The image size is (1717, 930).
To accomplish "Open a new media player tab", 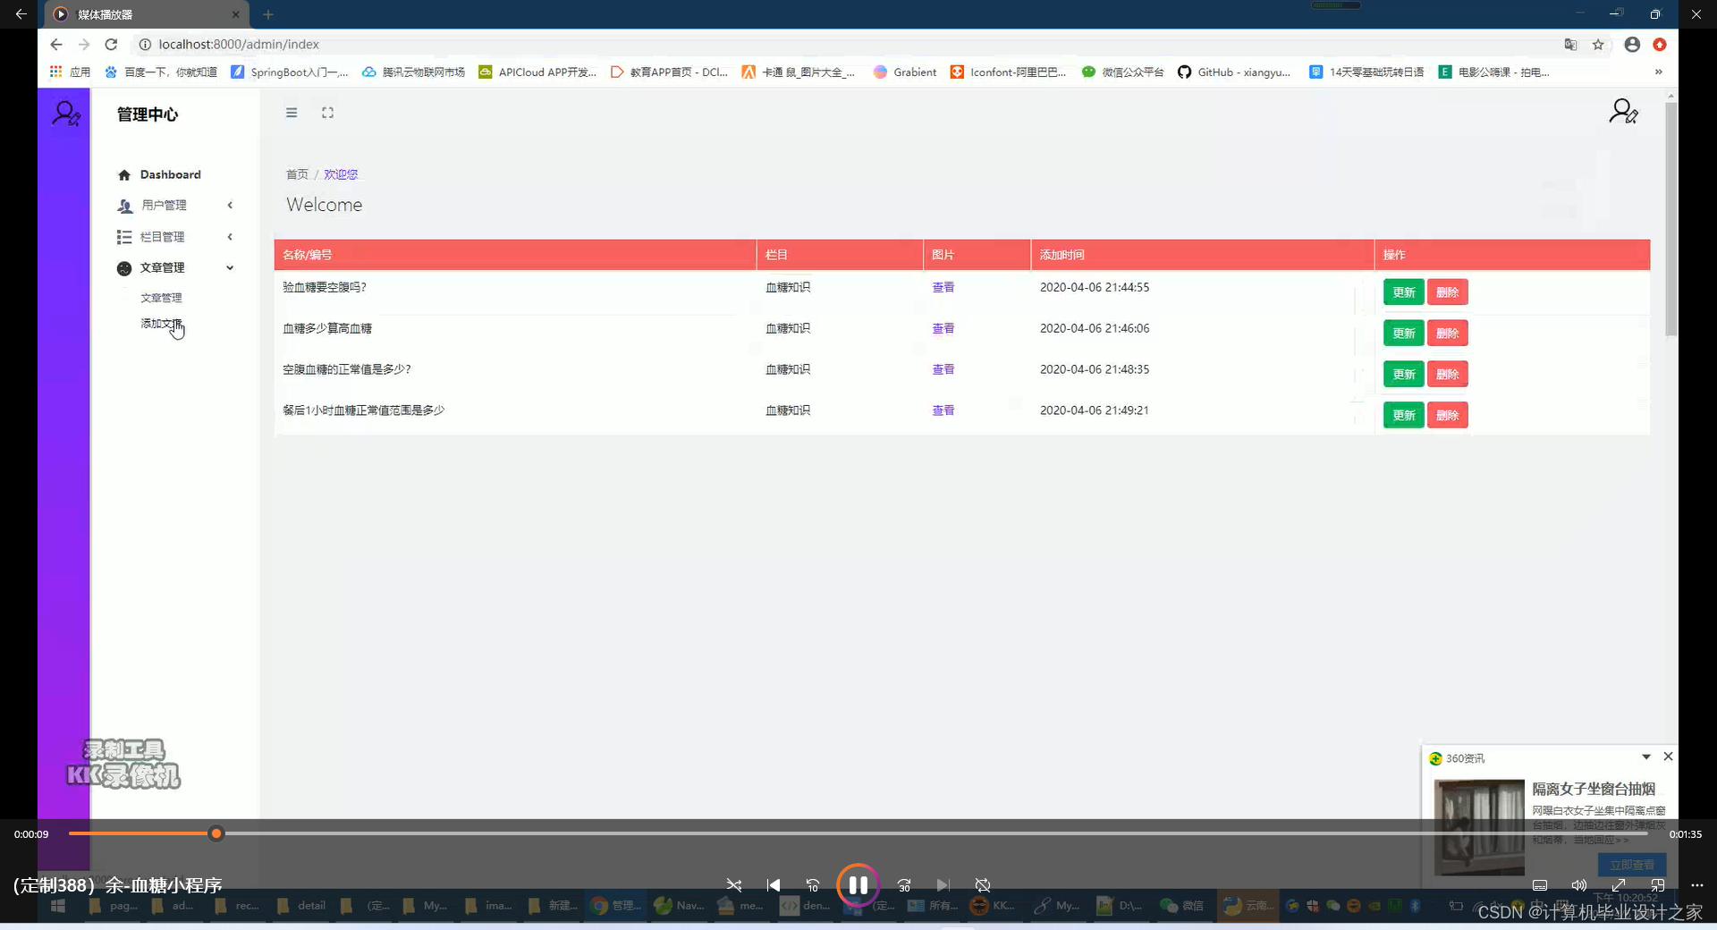I will pyautogui.click(x=268, y=14).
